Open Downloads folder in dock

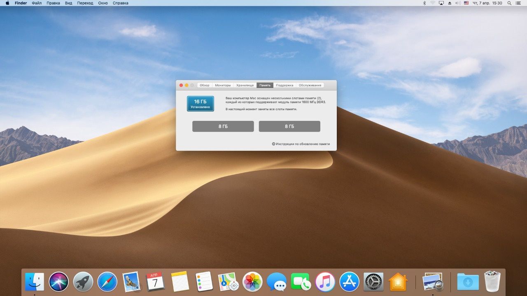pyautogui.click(x=468, y=282)
